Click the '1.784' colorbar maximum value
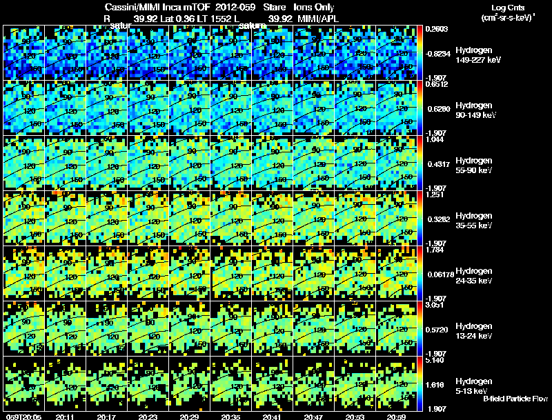This screenshot has height=420, width=552. click(435, 250)
